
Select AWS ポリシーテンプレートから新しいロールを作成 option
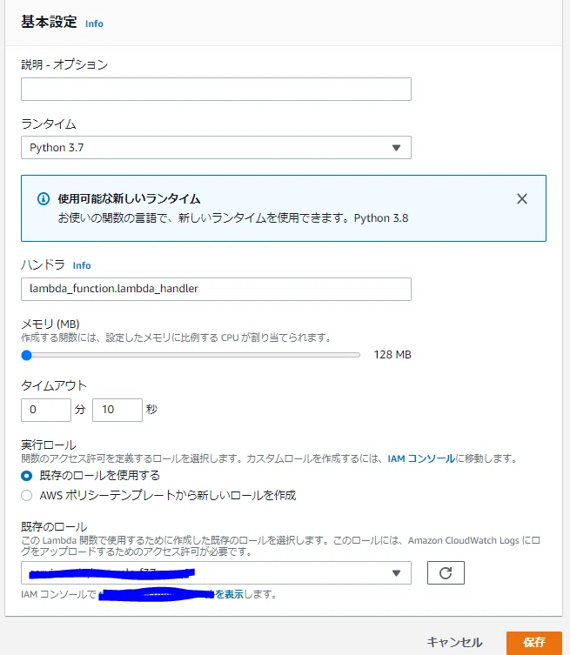(27, 496)
